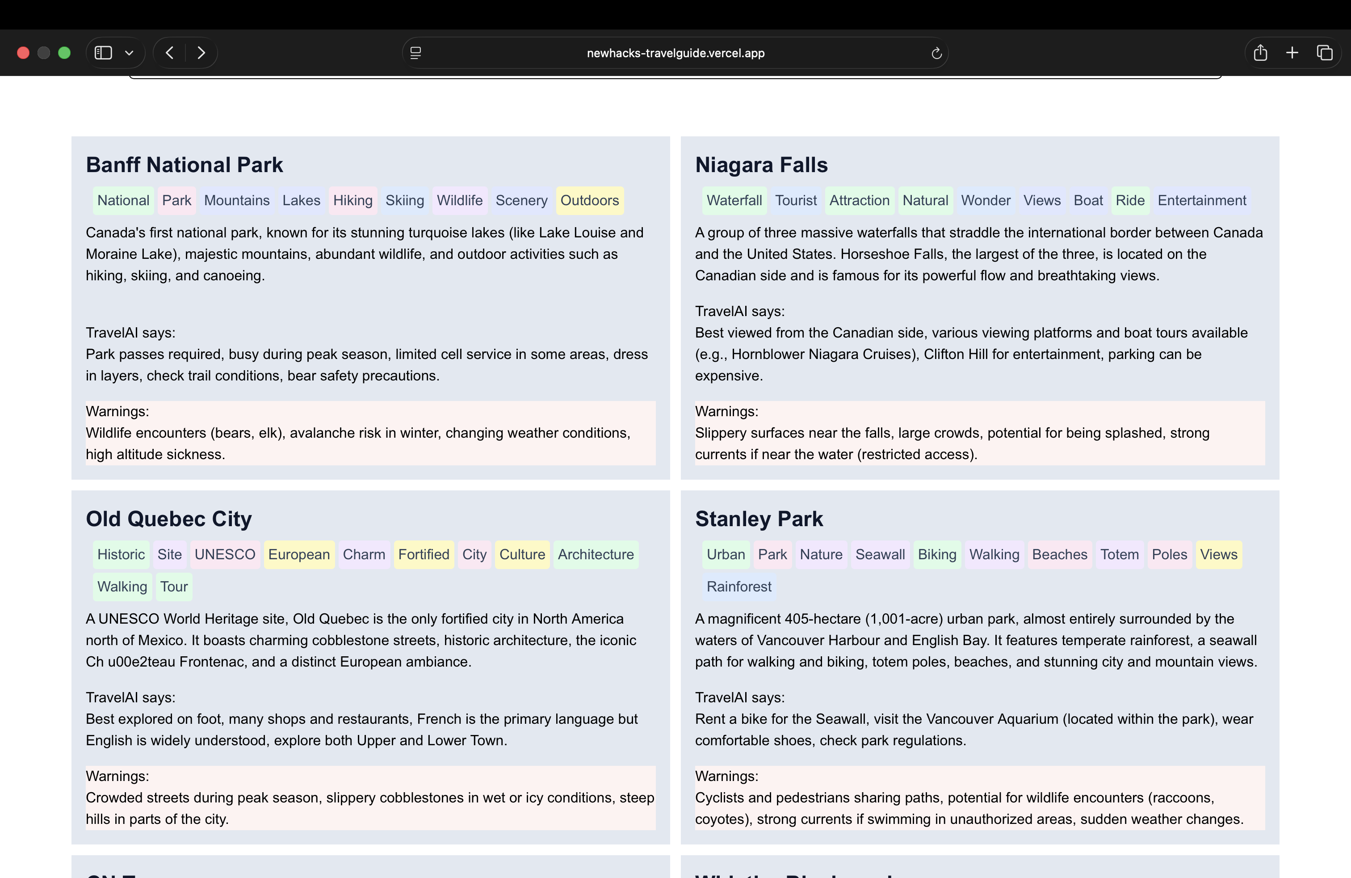Select the Rainforest tag in Stanley Park

coord(738,587)
